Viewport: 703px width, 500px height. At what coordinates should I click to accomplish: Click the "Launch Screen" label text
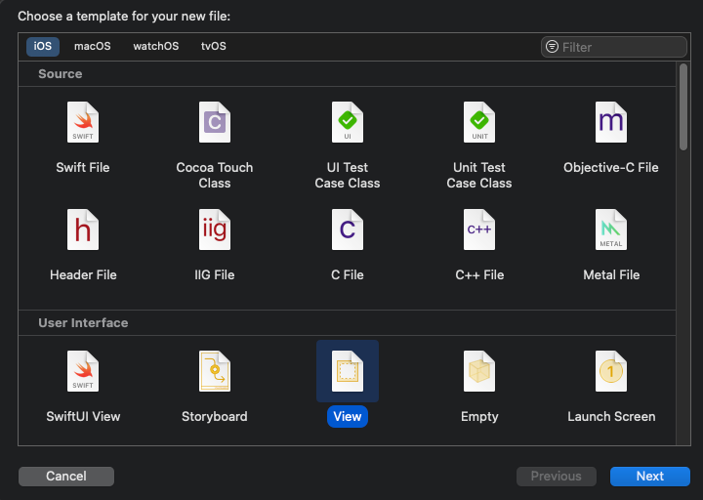(611, 416)
